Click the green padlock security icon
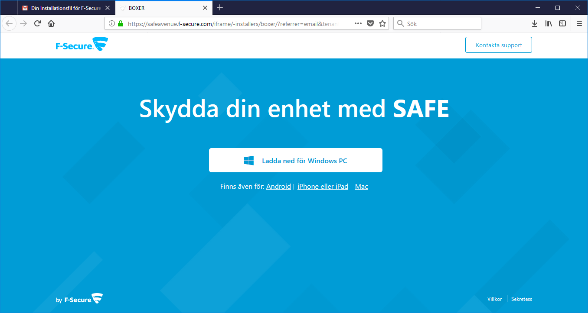 pos(121,23)
